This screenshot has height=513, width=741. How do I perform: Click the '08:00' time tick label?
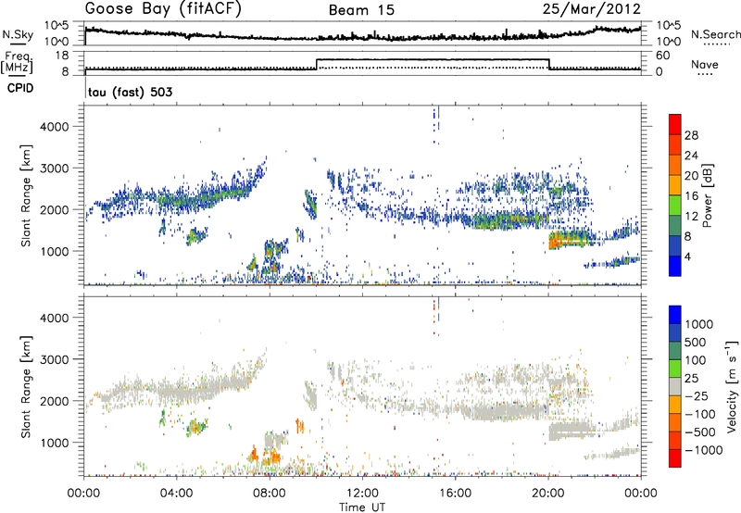(x=270, y=494)
